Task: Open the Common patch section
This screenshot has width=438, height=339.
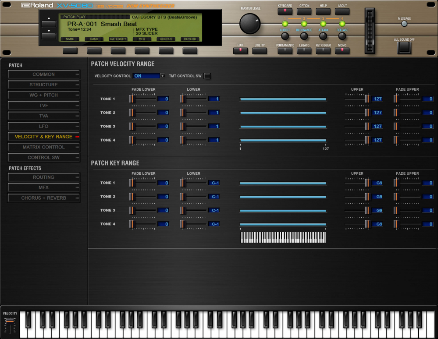Action: [x=44, y=74]
